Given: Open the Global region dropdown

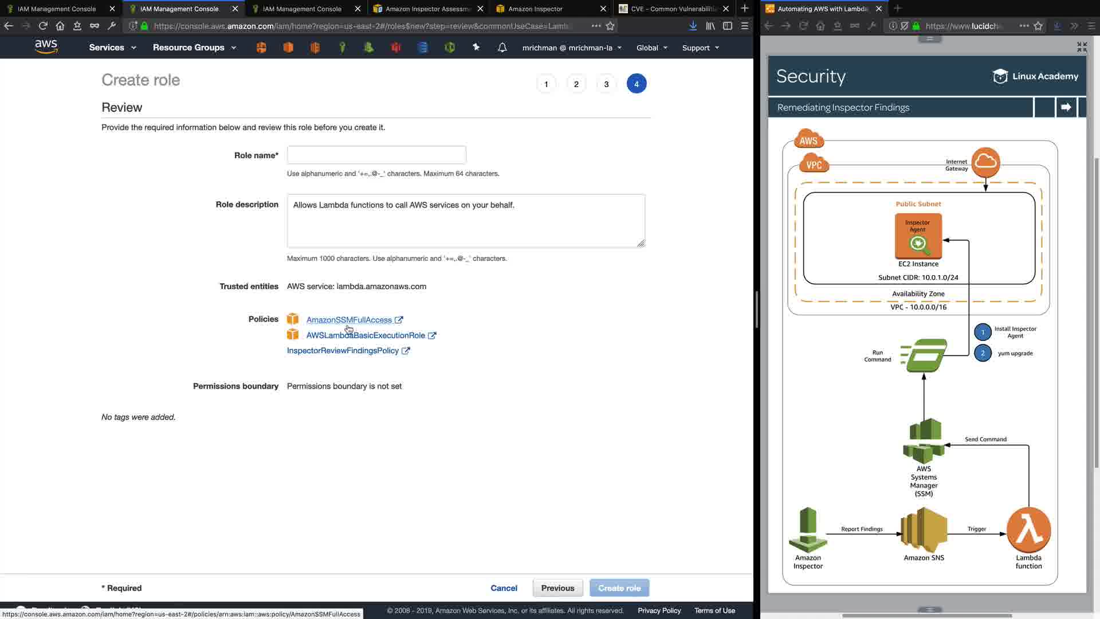Looking at the screenshot, I should (651, 48).
